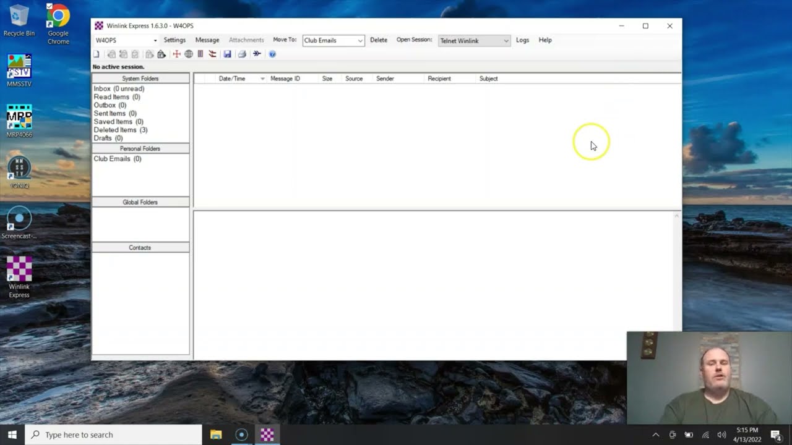Screen dimensions: 792x445
Task: Open the Message menu
Action: [207, 40]
